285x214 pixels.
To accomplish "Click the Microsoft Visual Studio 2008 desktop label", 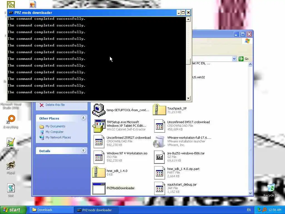I will [11, 106].
